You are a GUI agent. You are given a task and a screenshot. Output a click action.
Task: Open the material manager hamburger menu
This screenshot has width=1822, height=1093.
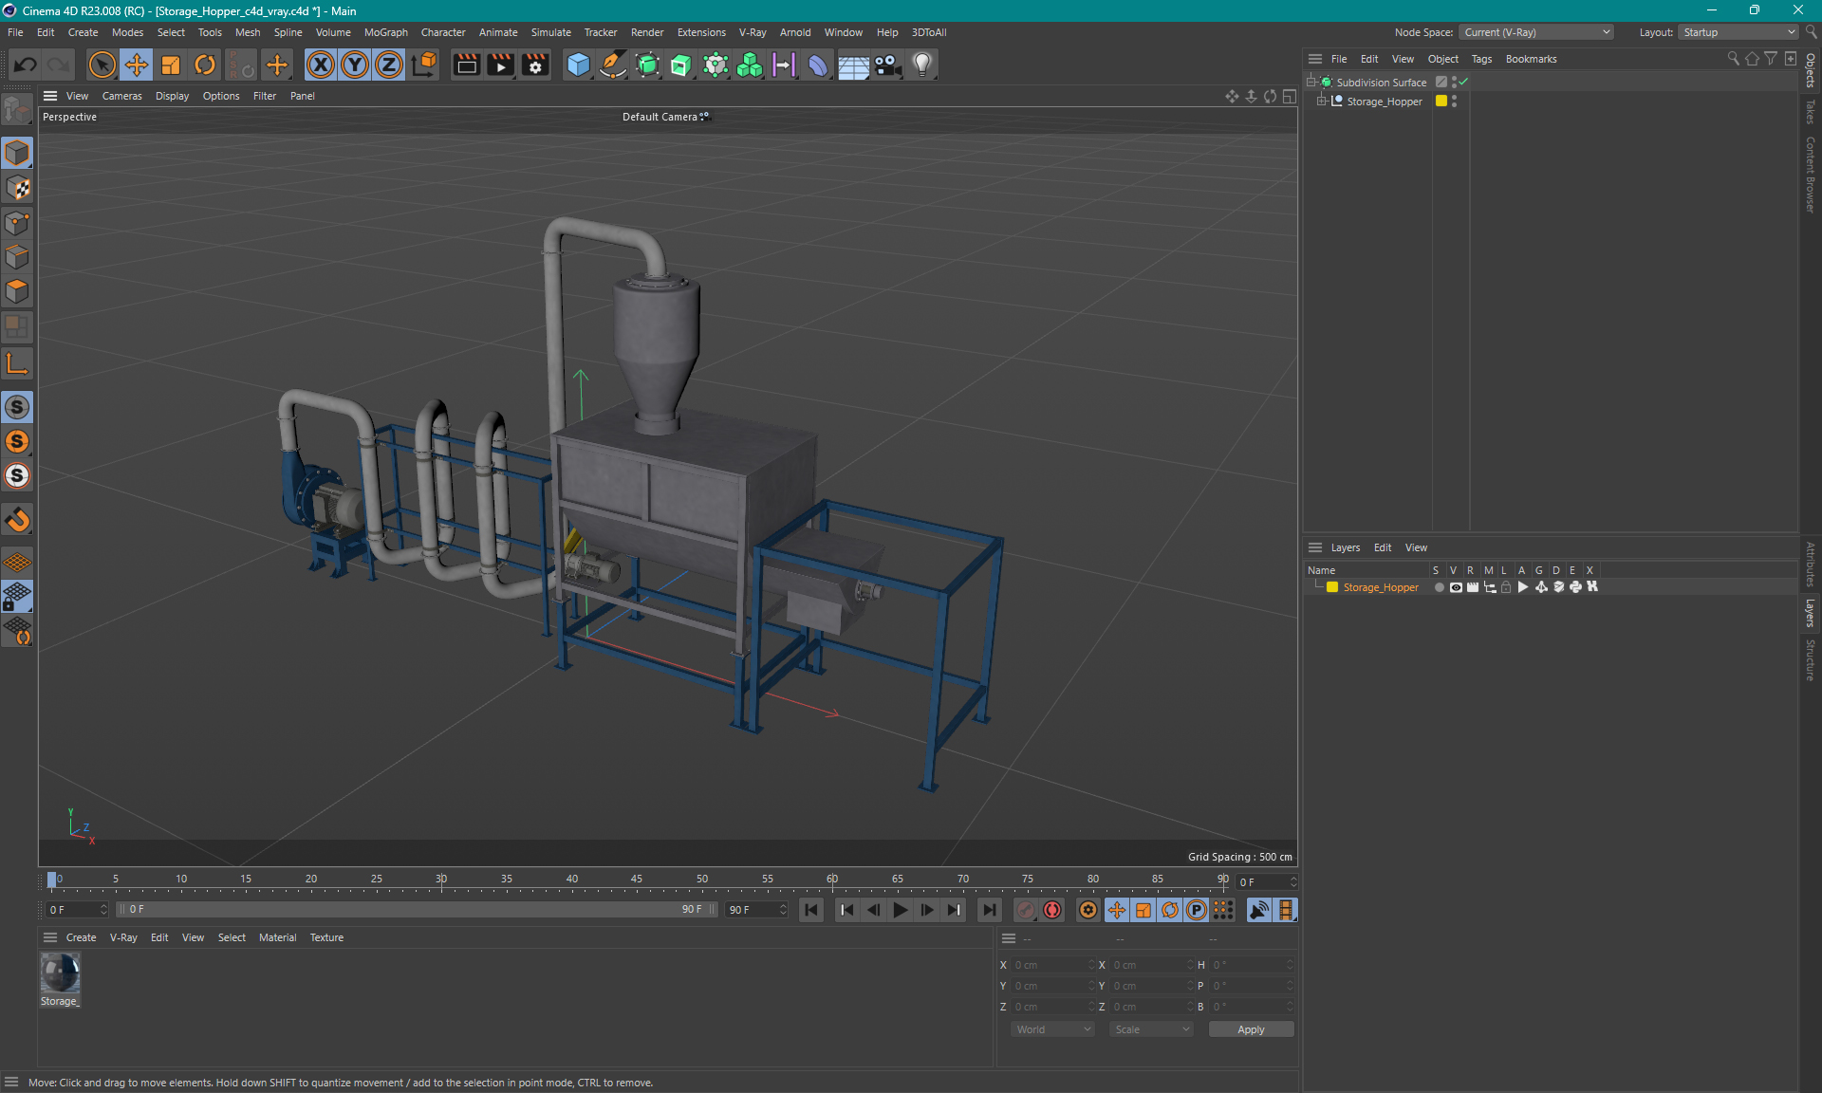[50, 937]
